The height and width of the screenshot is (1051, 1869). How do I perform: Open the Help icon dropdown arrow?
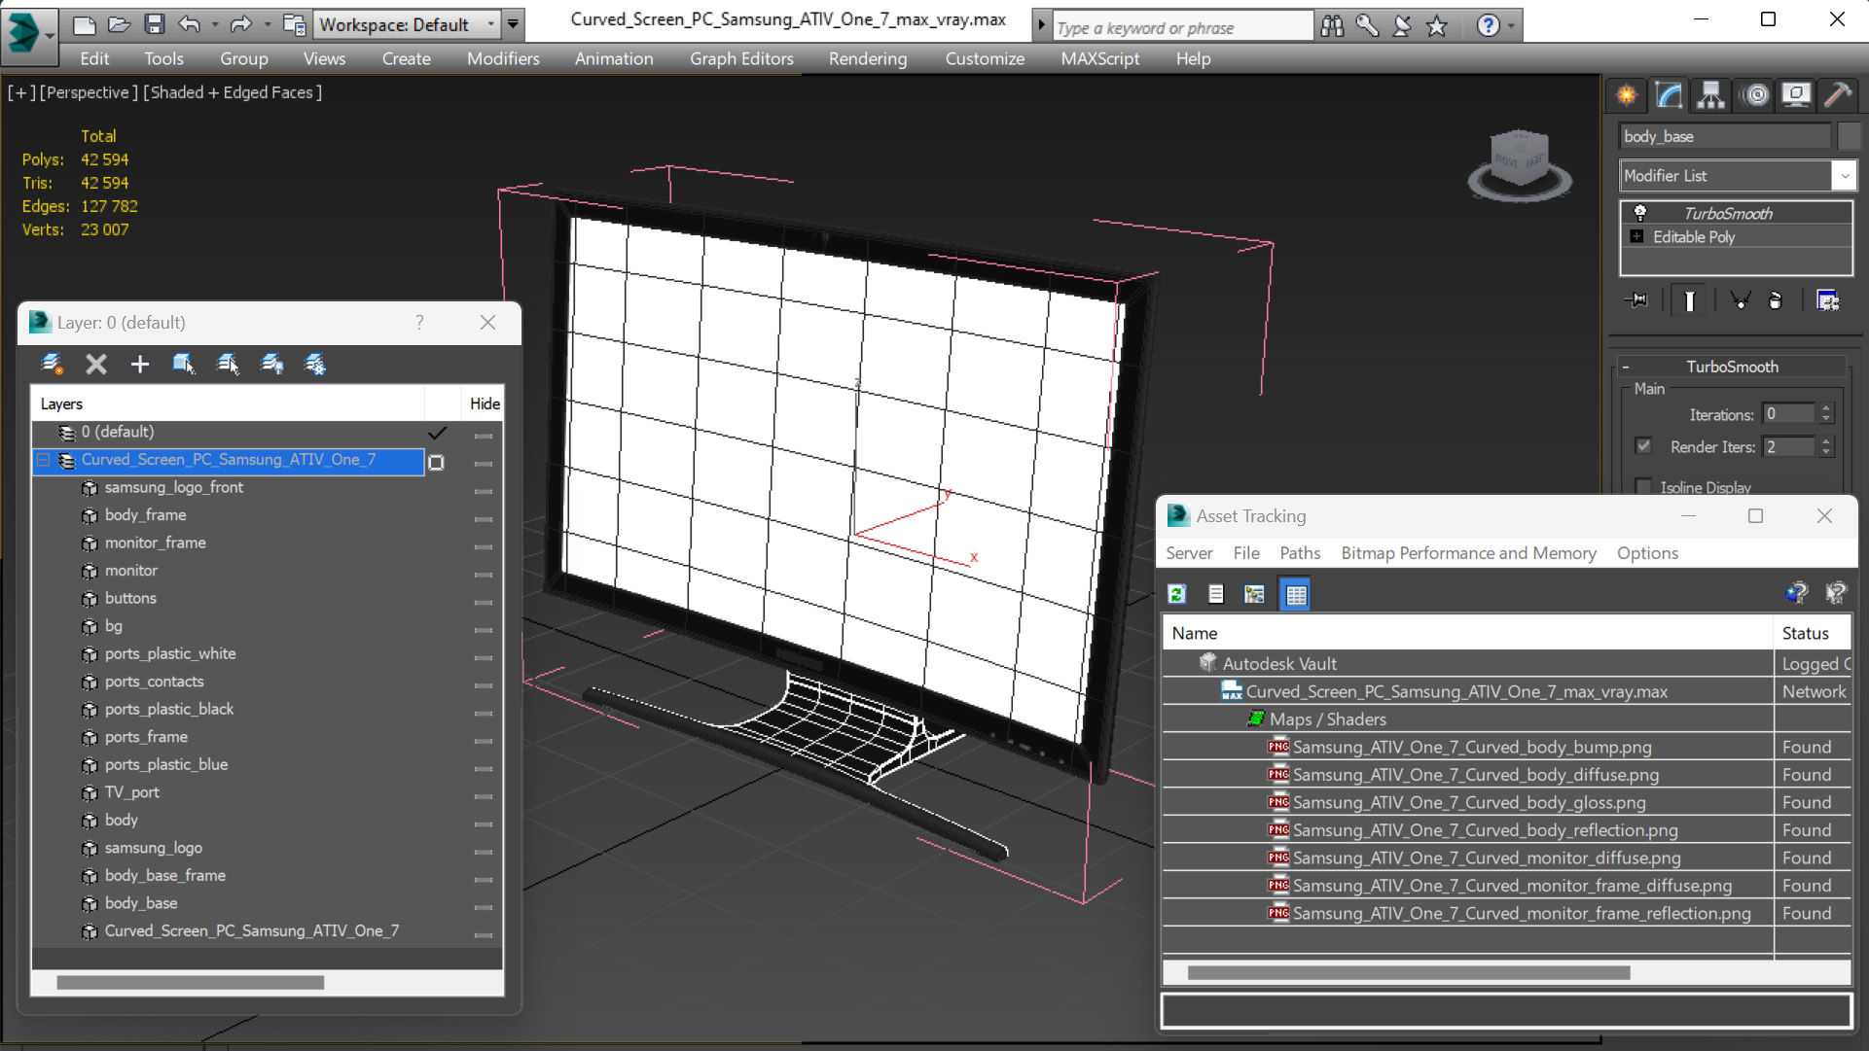click(x=1511, y=26)
